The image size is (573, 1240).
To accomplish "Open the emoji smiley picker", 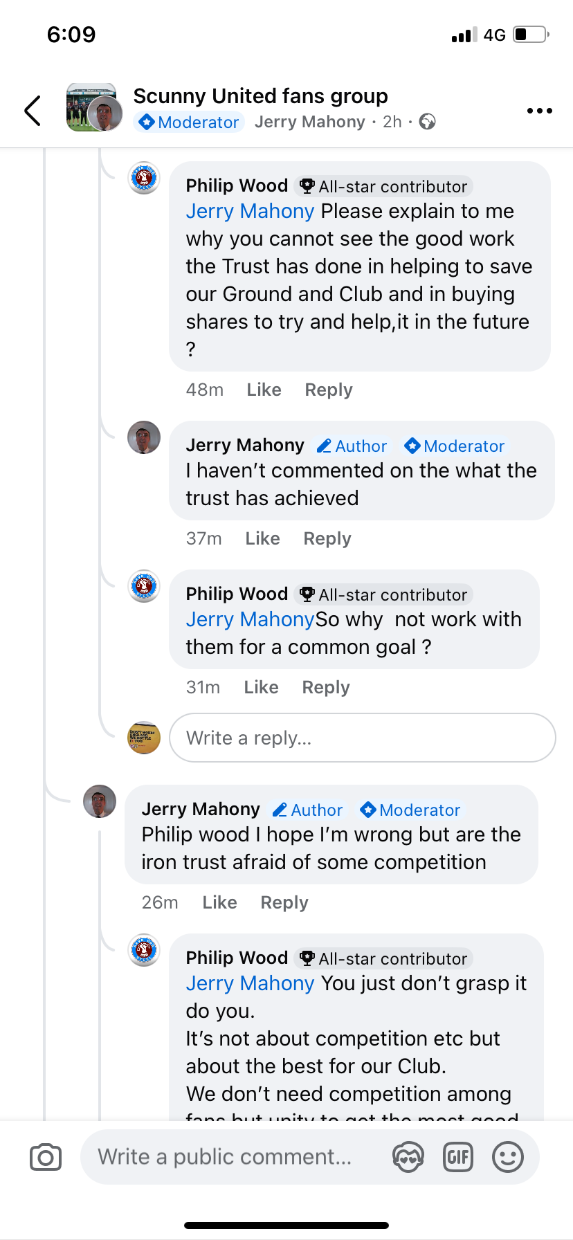I will (507, 1157).
